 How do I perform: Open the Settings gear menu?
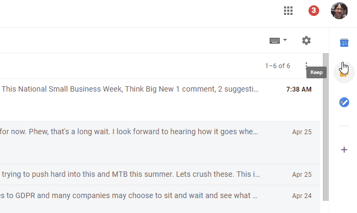[x=306, y=40]
